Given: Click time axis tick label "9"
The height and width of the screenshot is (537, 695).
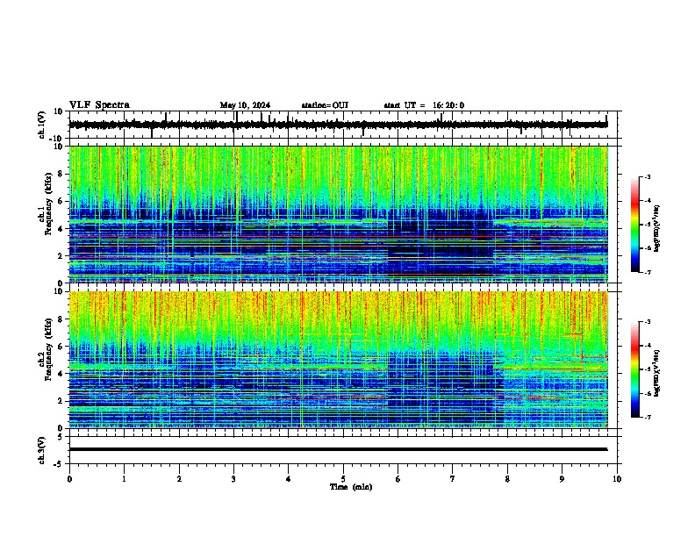Looking at the screenshot, I should click(x=562, y=479).
